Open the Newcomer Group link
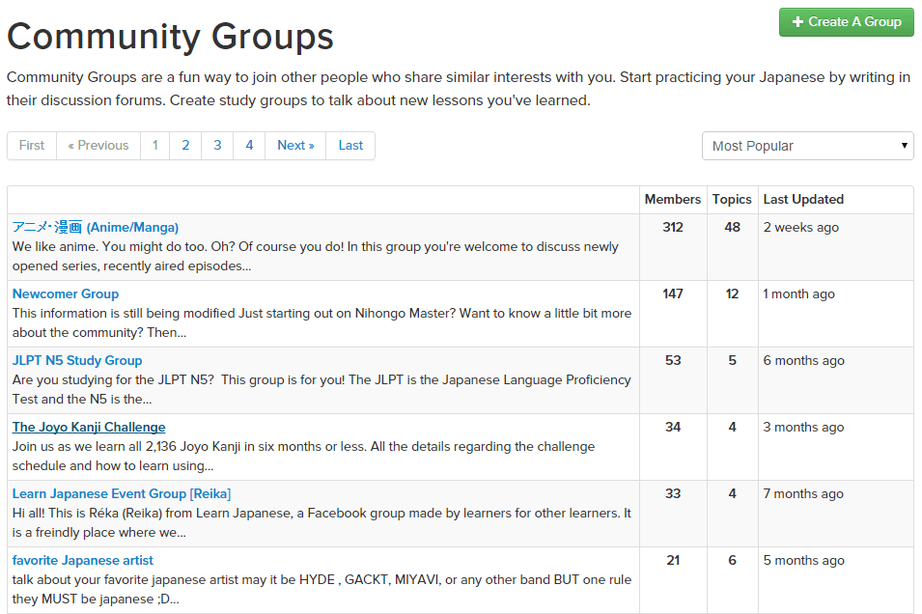Viewport: 922px width, 614px height. click(x=66, y=293)
